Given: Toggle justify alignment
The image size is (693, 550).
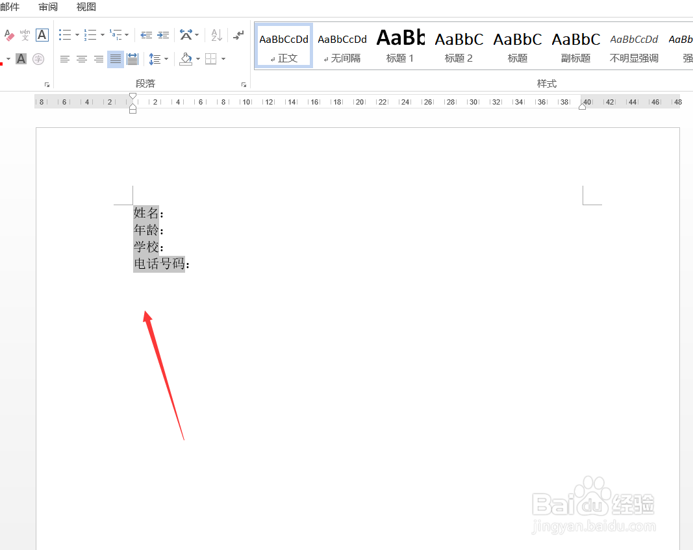Looking at the screenshot, I should tap(116, 58).
